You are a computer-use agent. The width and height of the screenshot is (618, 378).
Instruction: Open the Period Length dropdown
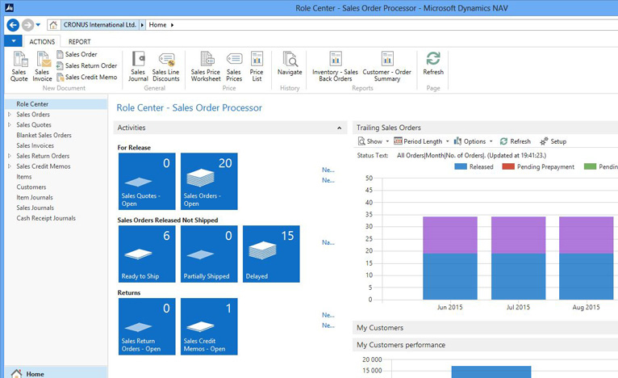point(421,141)
